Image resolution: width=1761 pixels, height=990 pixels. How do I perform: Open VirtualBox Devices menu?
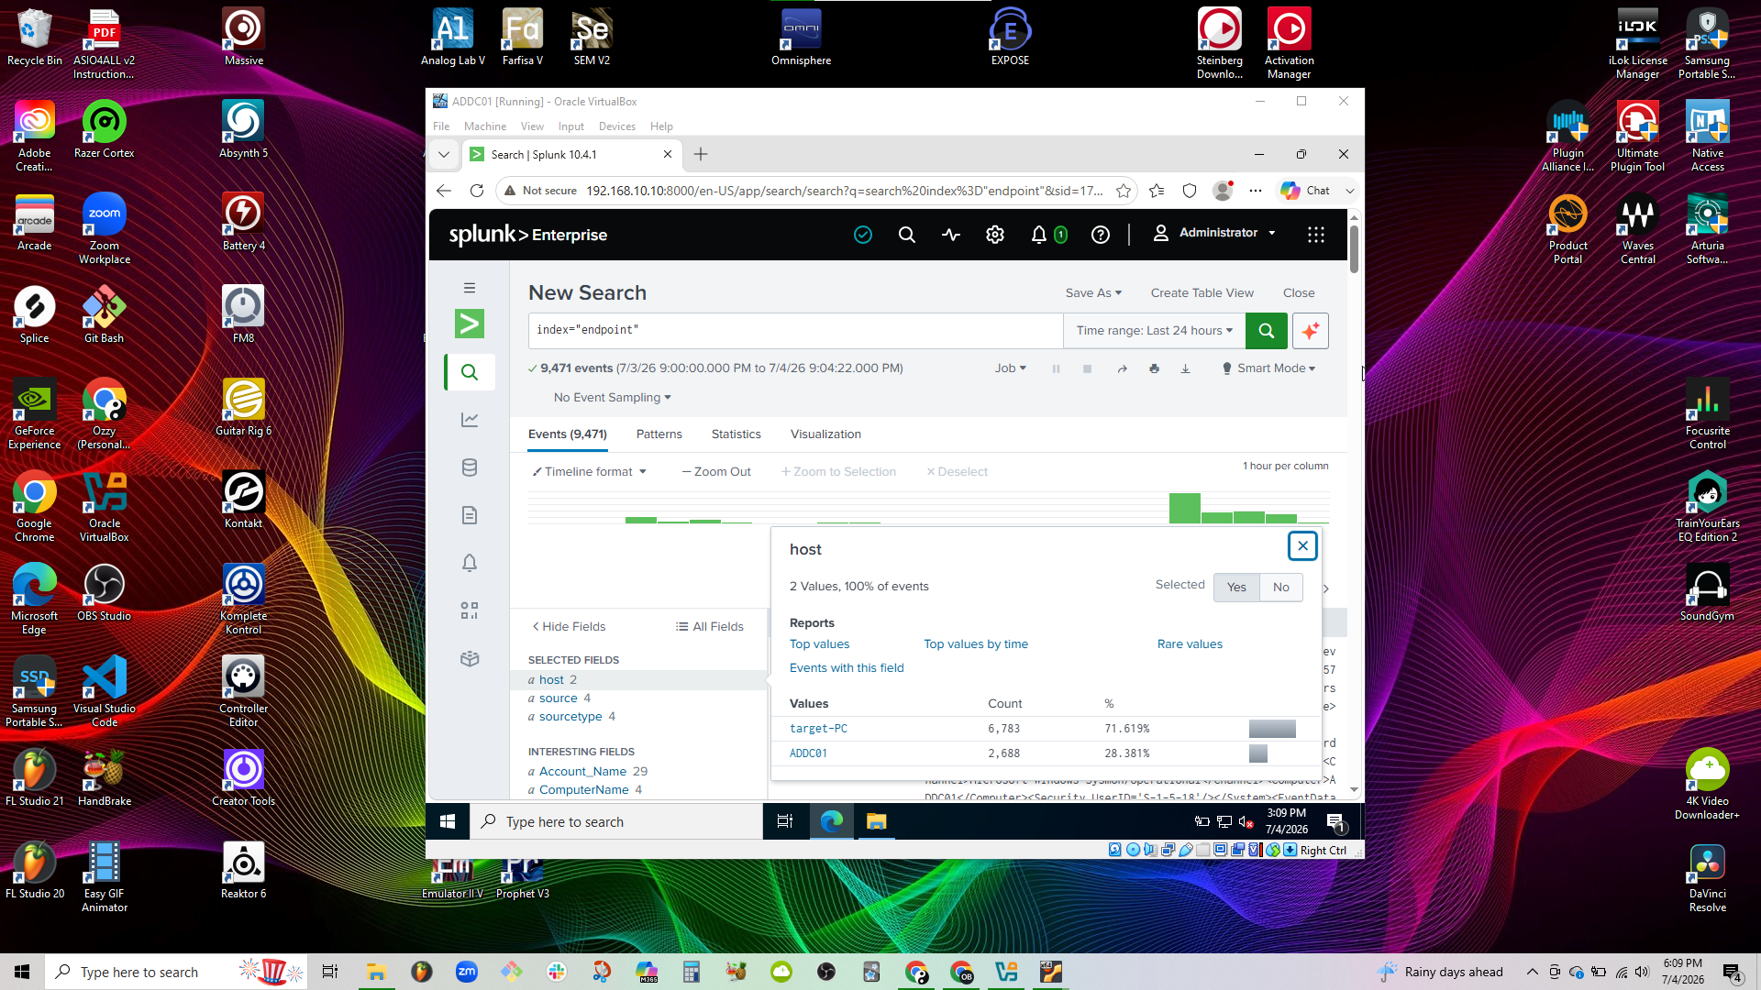point(617,126)
